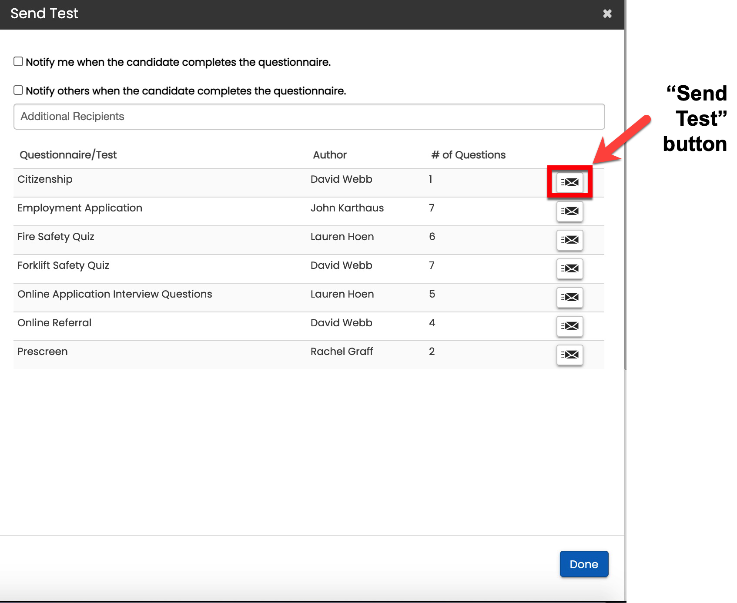This screenshot has width=737, height=603.
Task: Enable notify me when candidate completes
Action: pyautogui.click(x=18, y=61)
